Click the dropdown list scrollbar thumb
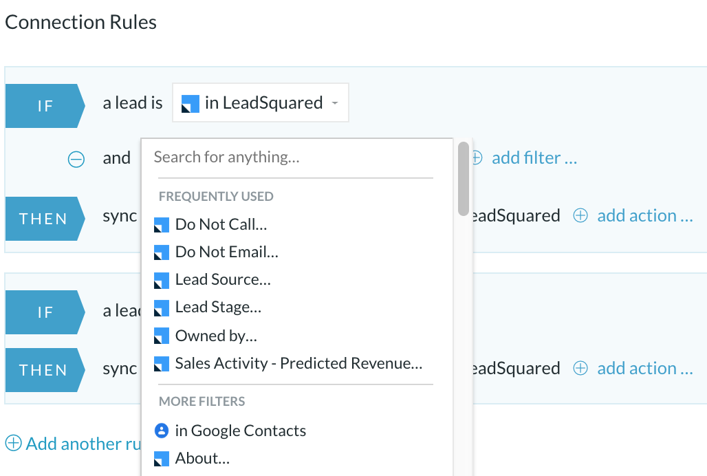This screenshot has height=476, width=707. (463, 179)
